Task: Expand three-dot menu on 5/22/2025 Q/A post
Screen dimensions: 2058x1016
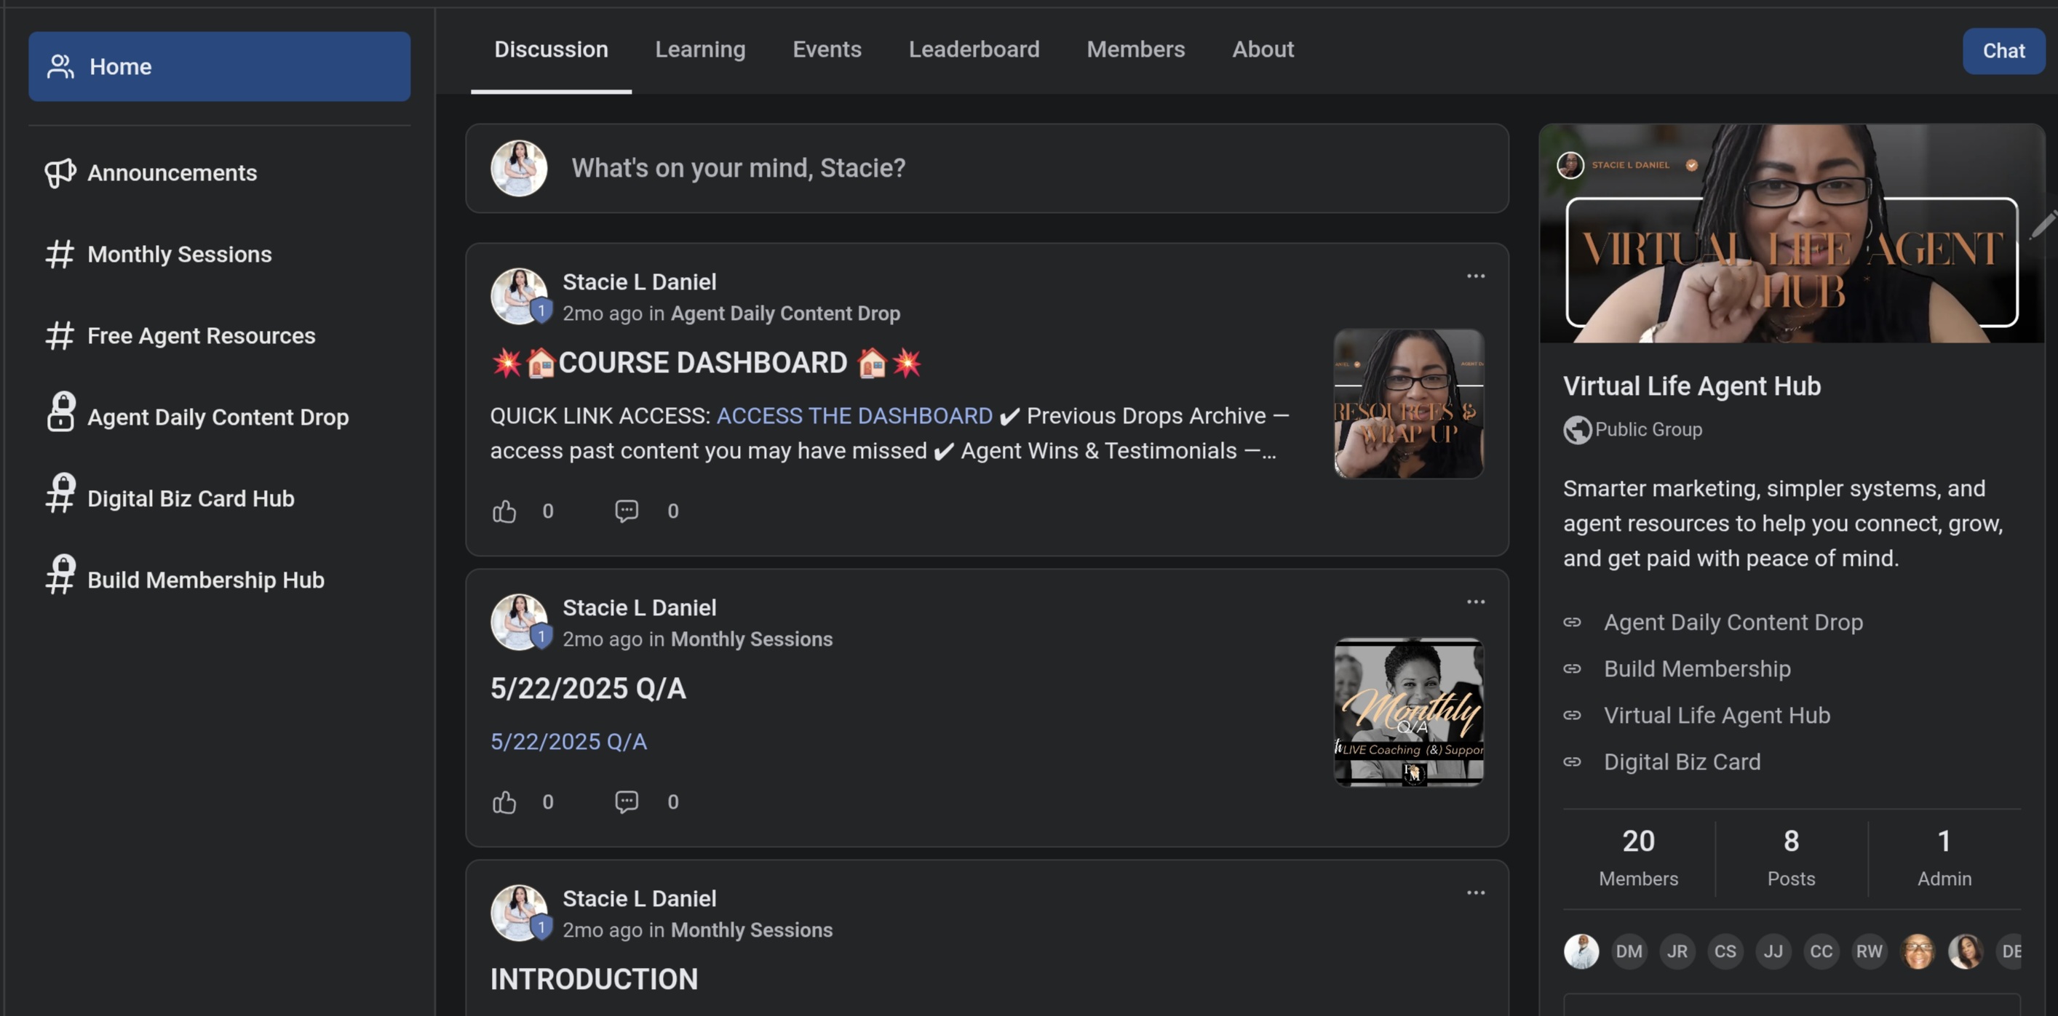Action: 1475,601
